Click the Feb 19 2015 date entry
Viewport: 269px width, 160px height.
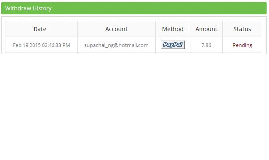pyautogui.click(x=26, y=45)
